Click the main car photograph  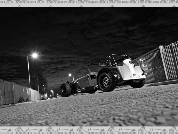pos(89,67)
